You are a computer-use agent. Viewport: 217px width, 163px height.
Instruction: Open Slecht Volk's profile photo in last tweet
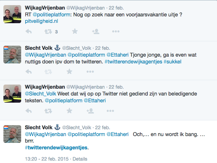pyautogui.click(x=12, y=134)
